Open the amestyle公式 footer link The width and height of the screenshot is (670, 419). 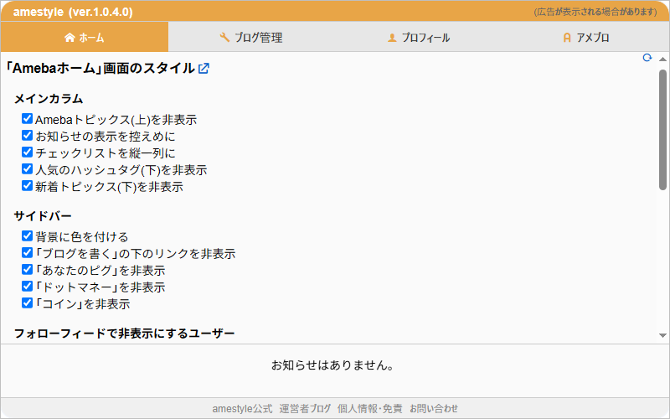pos(242,409)
